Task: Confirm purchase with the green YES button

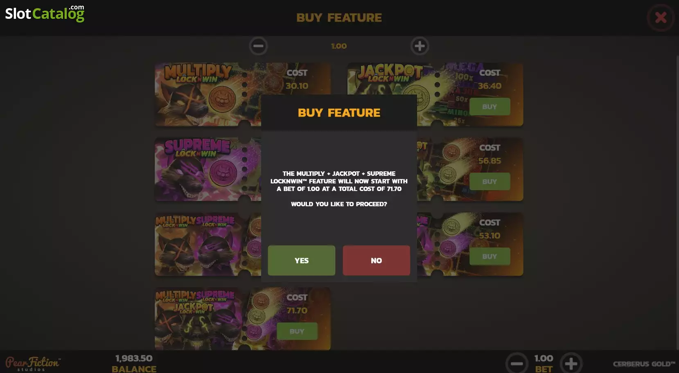Action: (301, 261)
